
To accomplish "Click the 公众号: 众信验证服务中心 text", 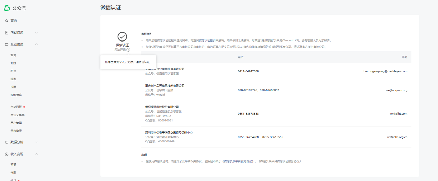I will [162, 137].
